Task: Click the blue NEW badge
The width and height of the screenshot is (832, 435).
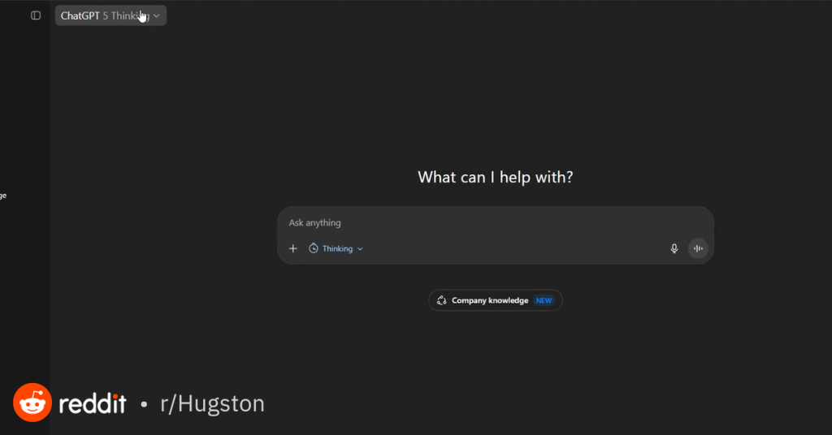Action: [544, 300]
